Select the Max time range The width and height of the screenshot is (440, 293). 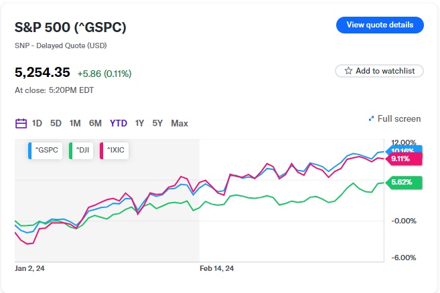(179, 123)
